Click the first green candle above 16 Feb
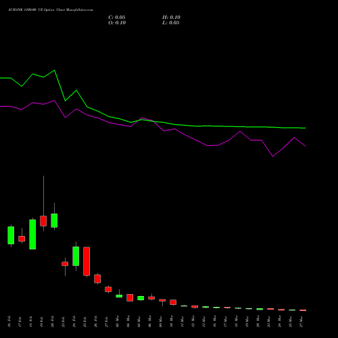 11,235
